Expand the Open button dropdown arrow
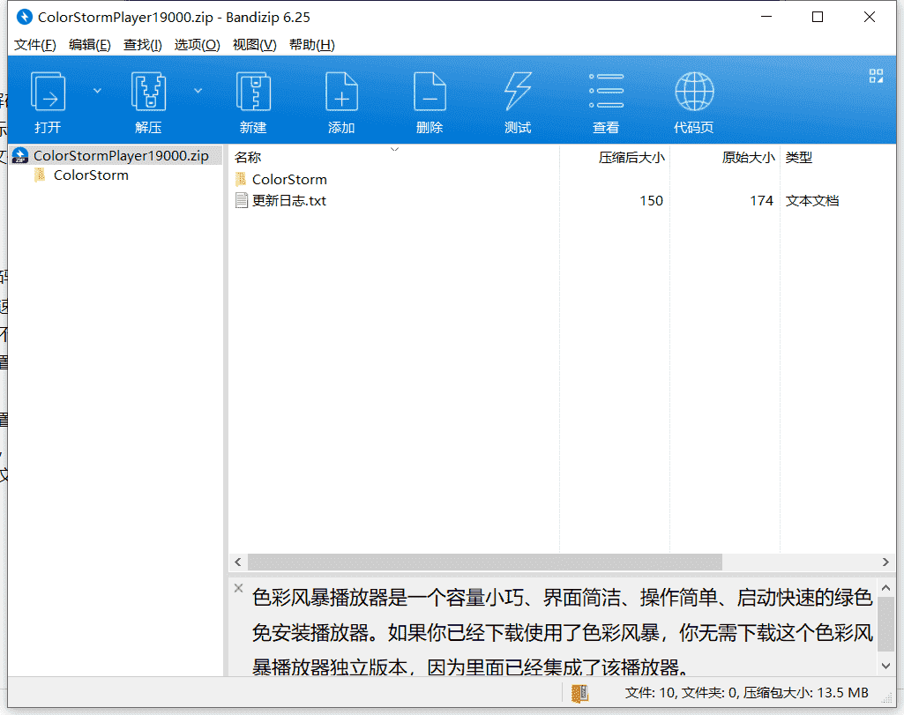This screenshot has height=715, width=904. 97,91
